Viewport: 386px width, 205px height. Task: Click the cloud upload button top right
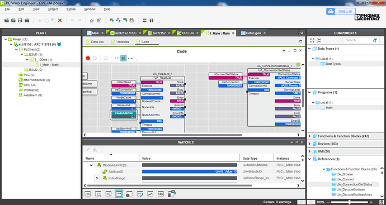341,11
